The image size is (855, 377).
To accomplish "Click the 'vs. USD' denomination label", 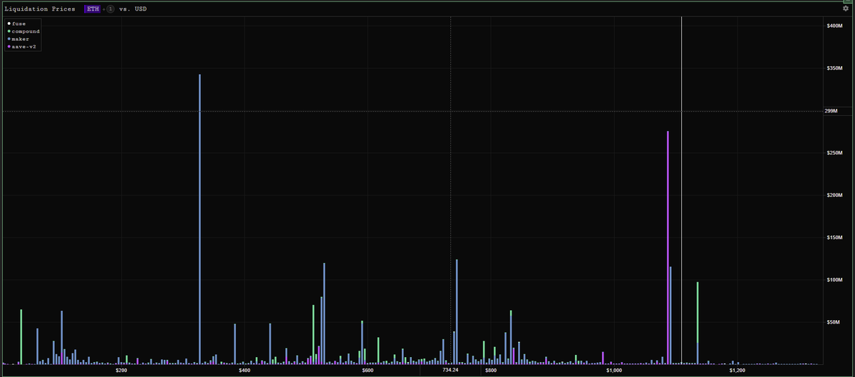I will (x=133, y=9).
